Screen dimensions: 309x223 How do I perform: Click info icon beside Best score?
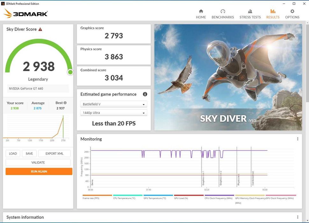click(65, 103)
